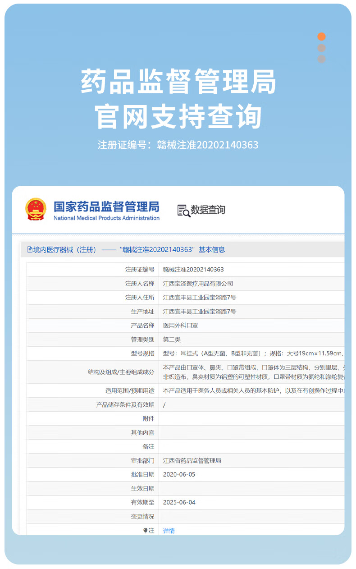
Task: Click the 药品监督管理局 headline
Action: tap(178, 82)
